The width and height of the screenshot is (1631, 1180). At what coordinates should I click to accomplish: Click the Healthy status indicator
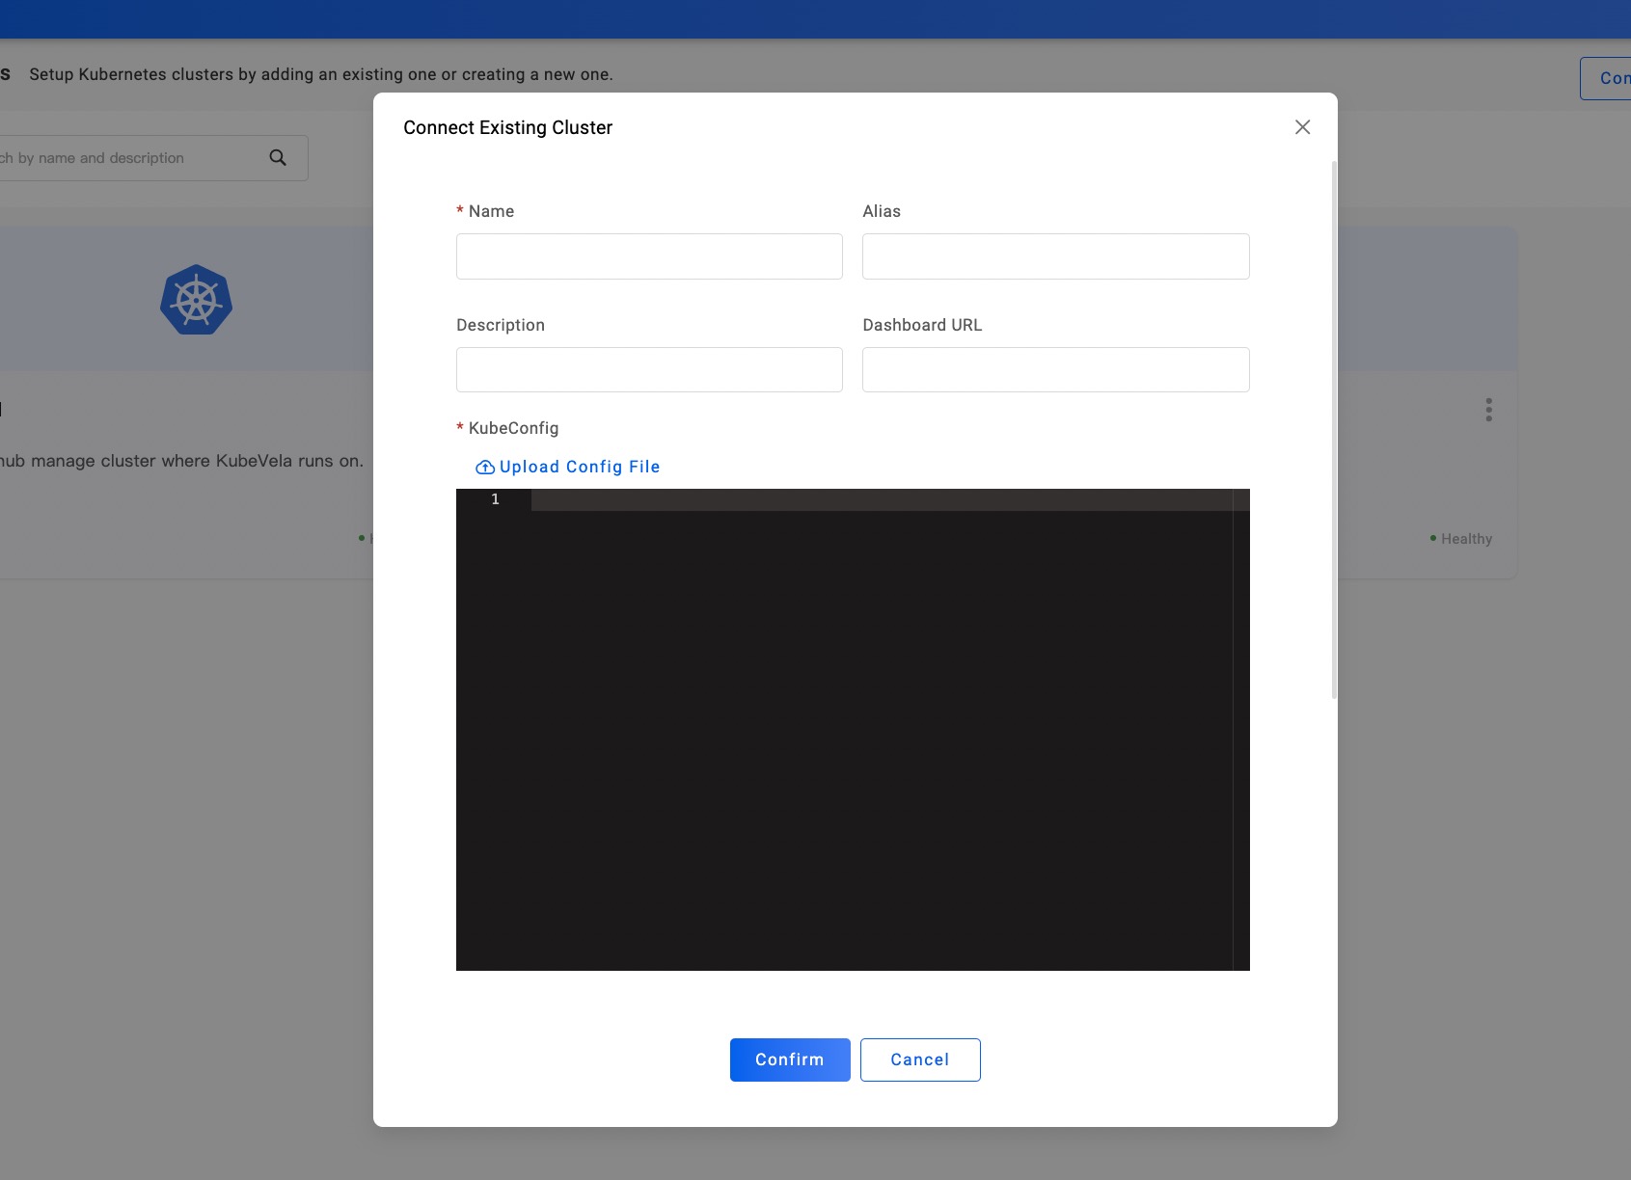point(1461,539)
